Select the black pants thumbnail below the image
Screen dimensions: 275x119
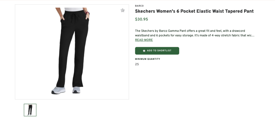tap(30, 110)
